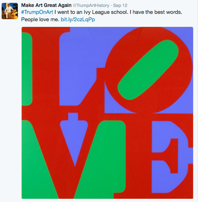Click the tweet text 'People love me.'

coord(40,20)
